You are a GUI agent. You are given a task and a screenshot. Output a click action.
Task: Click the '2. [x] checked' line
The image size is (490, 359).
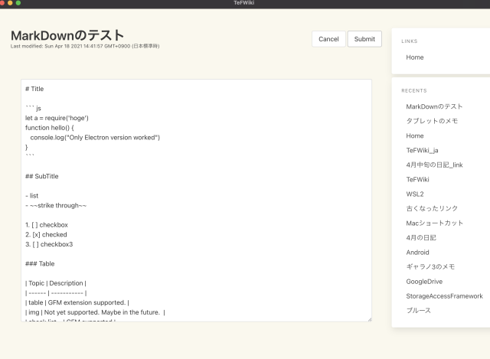click(x=46, y=235)
